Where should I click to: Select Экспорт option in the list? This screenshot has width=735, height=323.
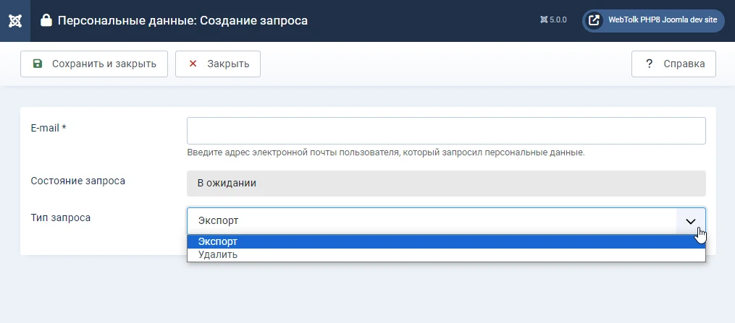pyautogui.click(x=446, y=241)
